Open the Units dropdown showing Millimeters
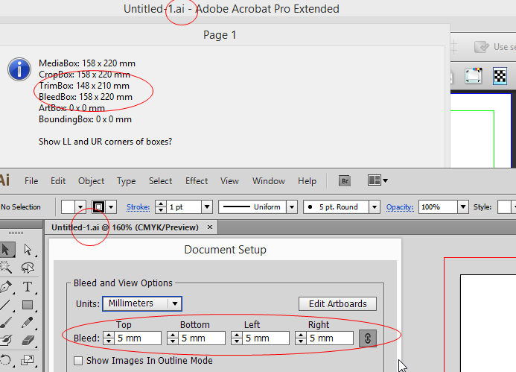 point(142,303)
